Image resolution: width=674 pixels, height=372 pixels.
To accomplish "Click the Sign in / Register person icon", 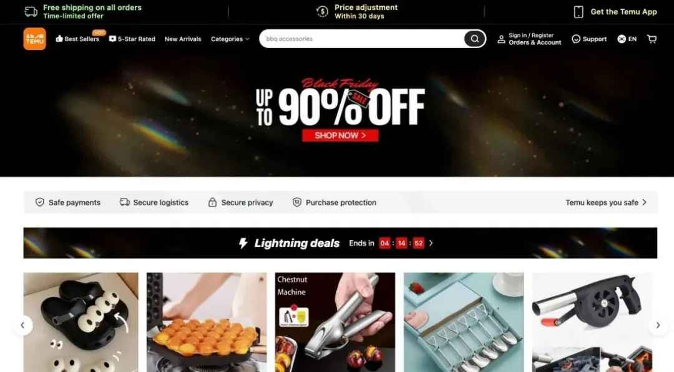I will click(x=501, y=39).
